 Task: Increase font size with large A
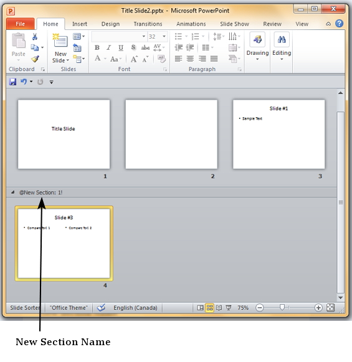tap(134, 59)
